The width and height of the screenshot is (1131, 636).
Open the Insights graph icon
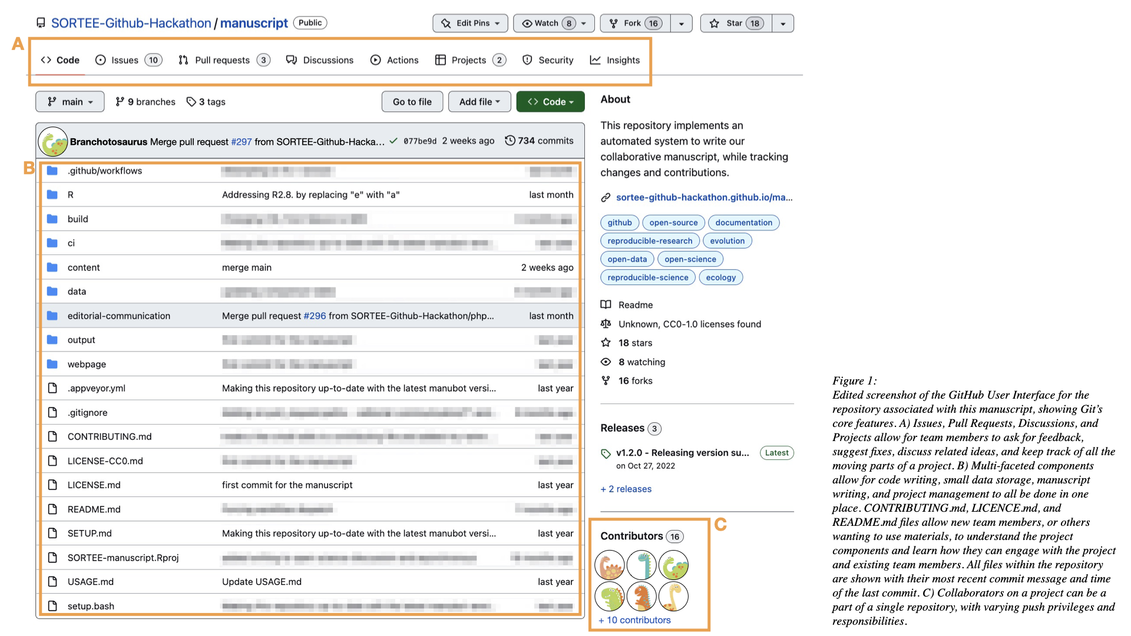point(595,59)
